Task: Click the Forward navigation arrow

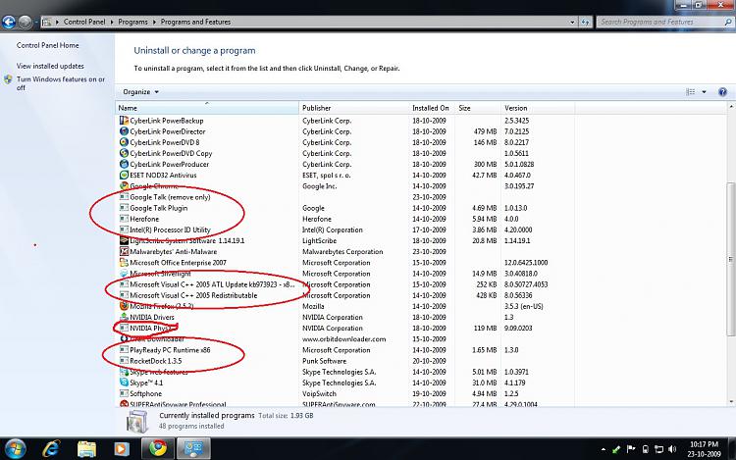Action: [x=25, y=22]
